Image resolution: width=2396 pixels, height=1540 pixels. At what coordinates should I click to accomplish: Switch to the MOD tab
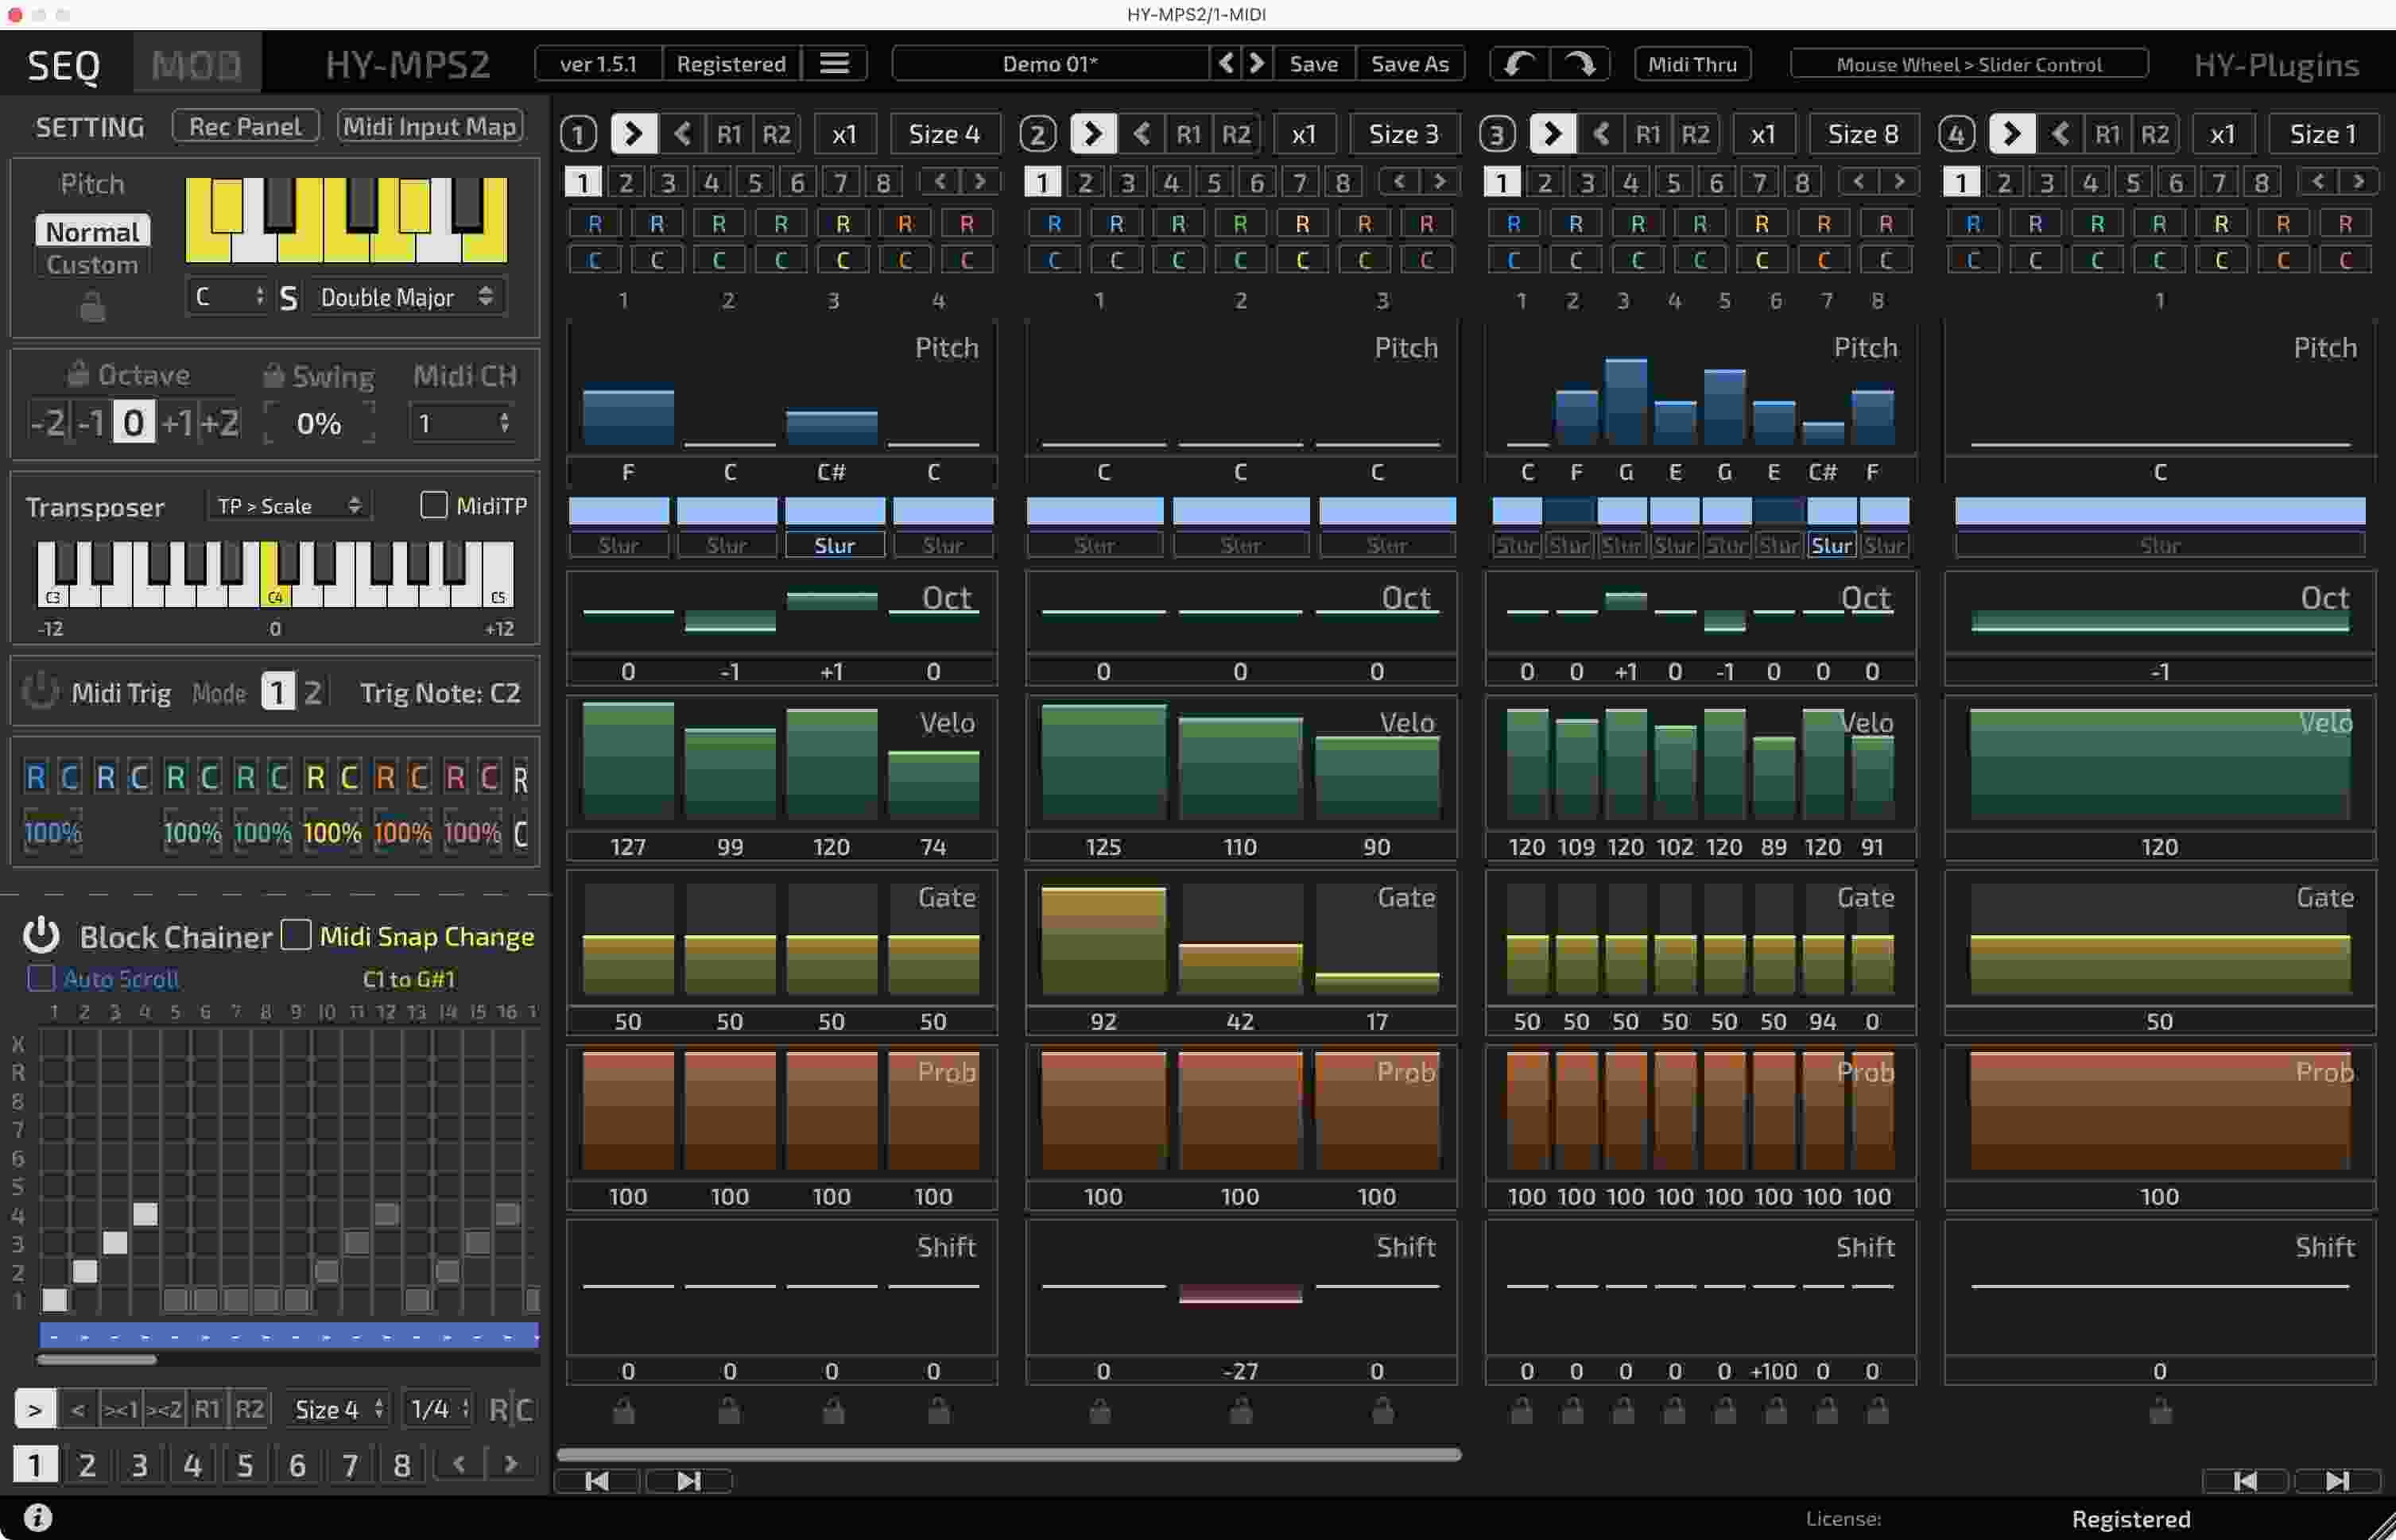[196, 64]
